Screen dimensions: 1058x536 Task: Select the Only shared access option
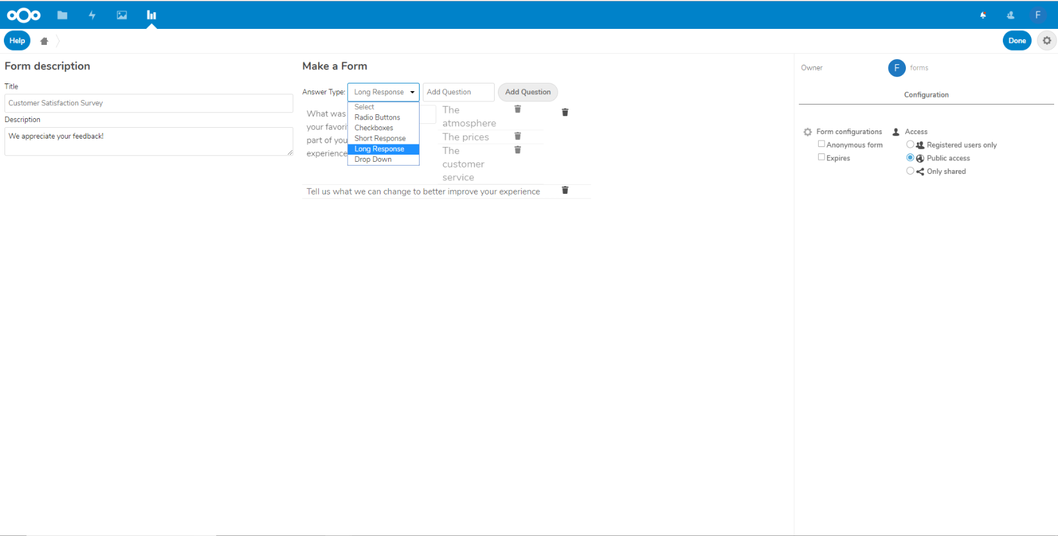pyautogui.click(x=910, y=171)
